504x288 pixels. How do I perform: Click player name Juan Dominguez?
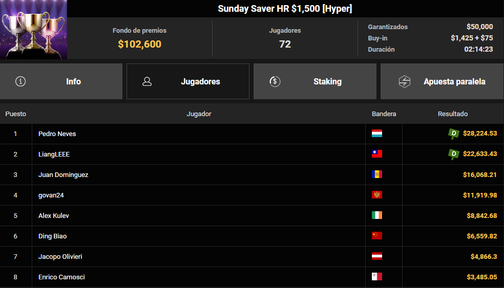point(64,174)
